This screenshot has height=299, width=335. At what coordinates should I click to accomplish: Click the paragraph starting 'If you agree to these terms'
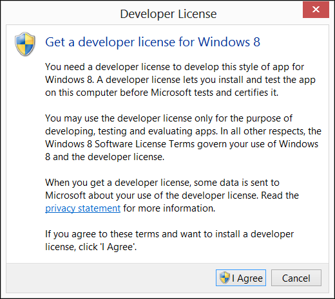[169, 240]
